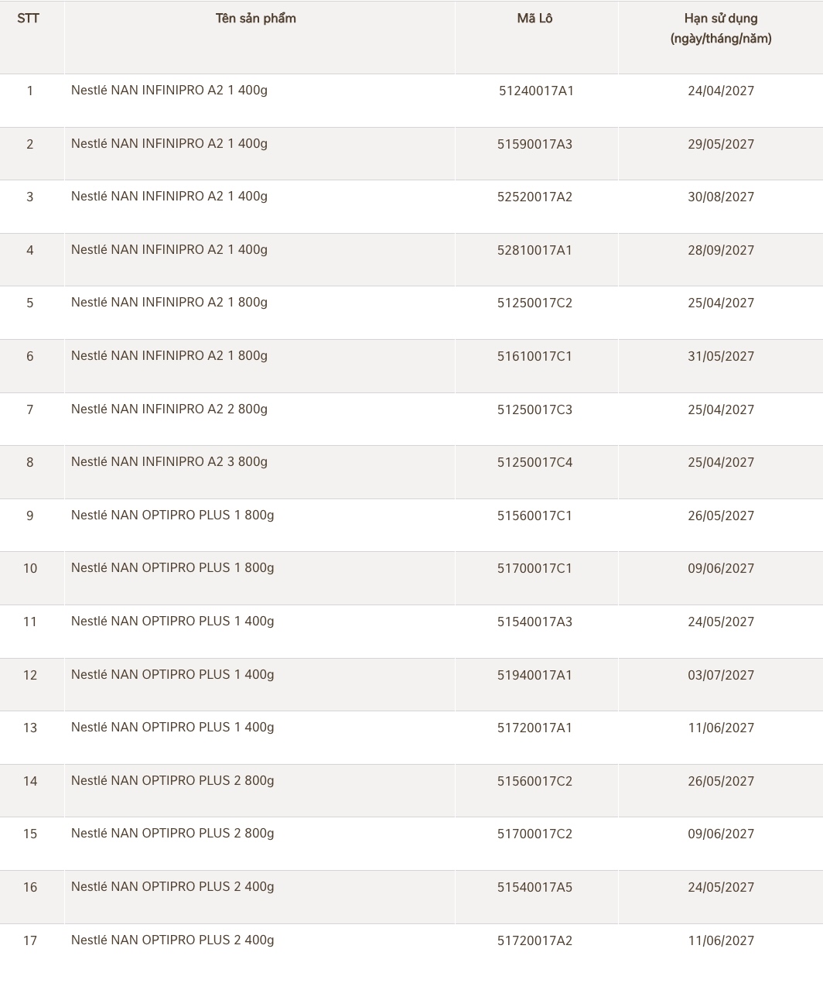The height and width of the screenshot is (983, 823).
Task: Select batch code 51560017C2
Action: tap(534, 782)
